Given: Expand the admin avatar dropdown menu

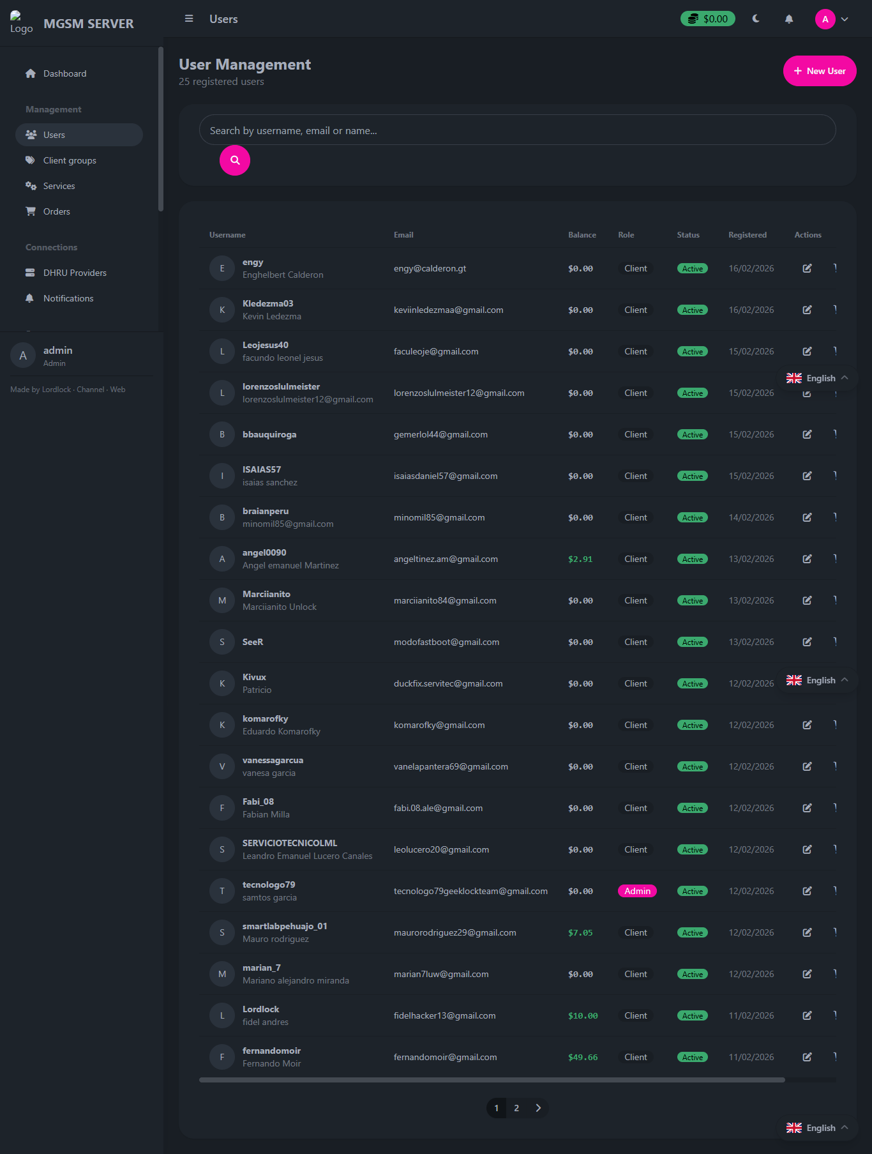Looking at the screenshot, I should click(x=832, y=19).
